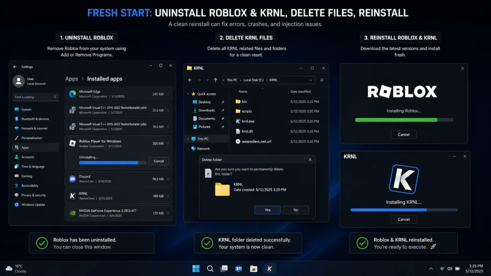
Task: Open more options for Discord app
Action: pyautogui.click(x=168, y=179)
